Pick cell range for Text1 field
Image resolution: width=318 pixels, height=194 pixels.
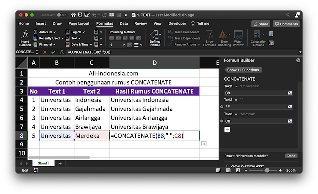(290, 93)
